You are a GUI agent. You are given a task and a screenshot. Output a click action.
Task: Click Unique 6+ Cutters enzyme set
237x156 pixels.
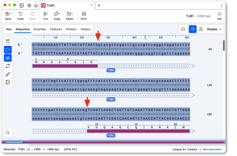point(185,149)
